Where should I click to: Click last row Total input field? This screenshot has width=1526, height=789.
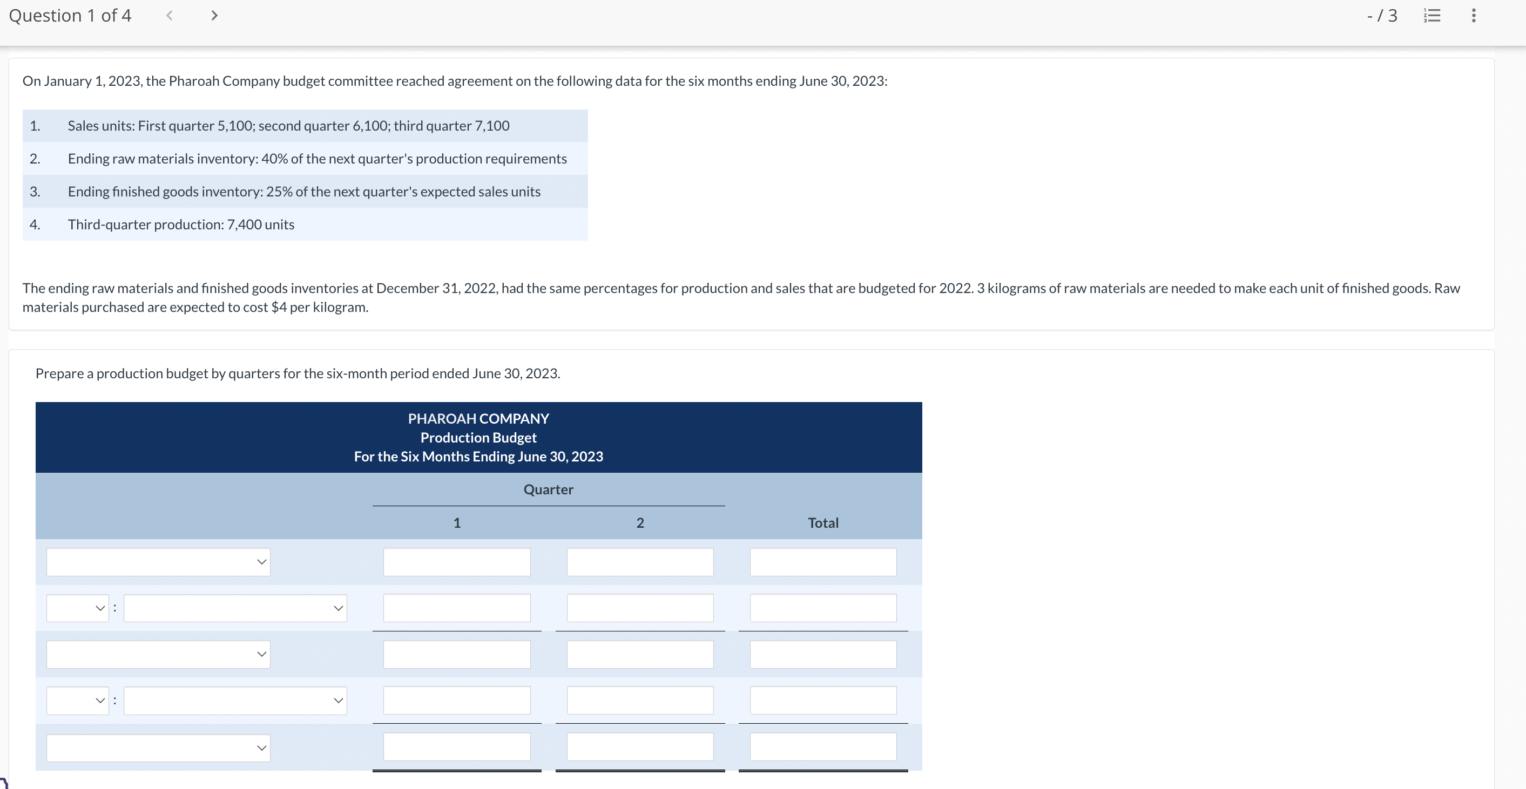tap(823, 746)
